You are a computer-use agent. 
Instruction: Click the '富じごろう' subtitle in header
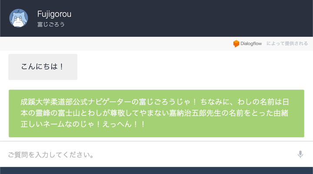(x=51, y=24)
